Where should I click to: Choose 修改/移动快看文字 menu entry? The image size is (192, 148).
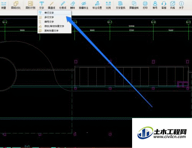[55, 26]
